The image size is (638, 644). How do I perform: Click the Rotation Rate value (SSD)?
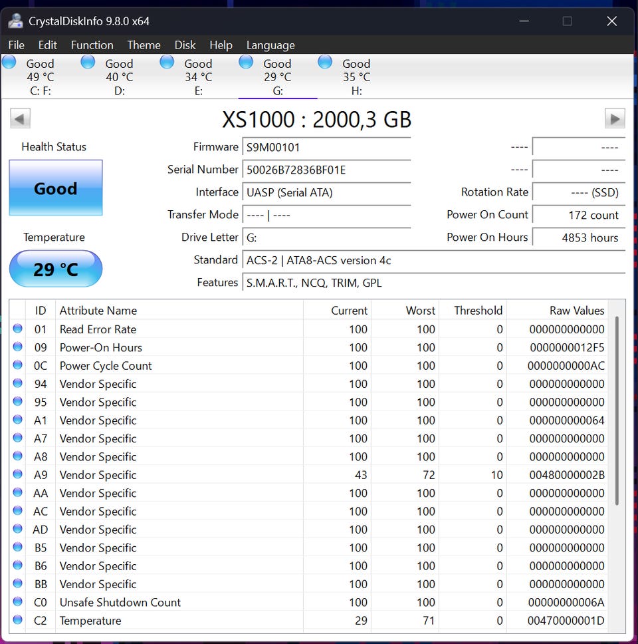point(579,193)
